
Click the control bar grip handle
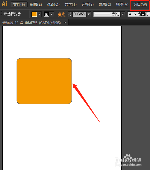tap(1, 14)
